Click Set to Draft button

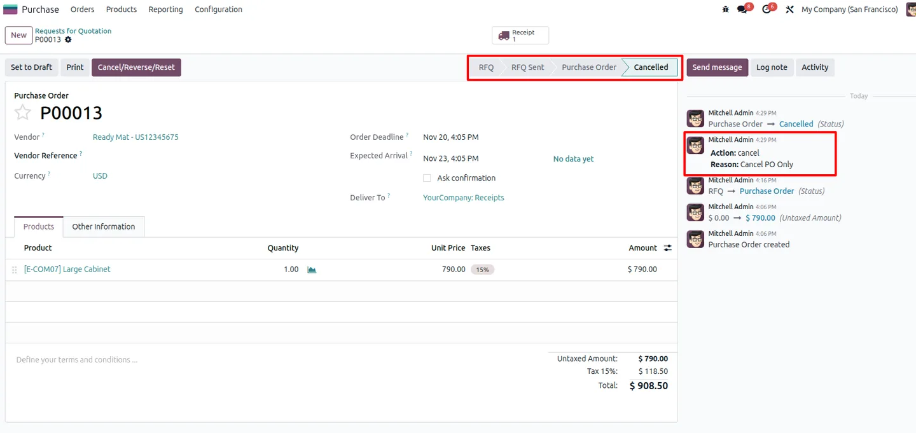(x=31, y=67)
